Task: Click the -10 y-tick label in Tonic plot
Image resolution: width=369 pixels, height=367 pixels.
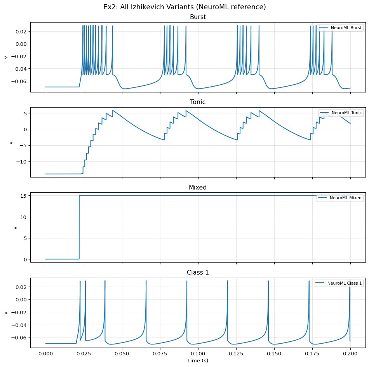Action: 22,161
